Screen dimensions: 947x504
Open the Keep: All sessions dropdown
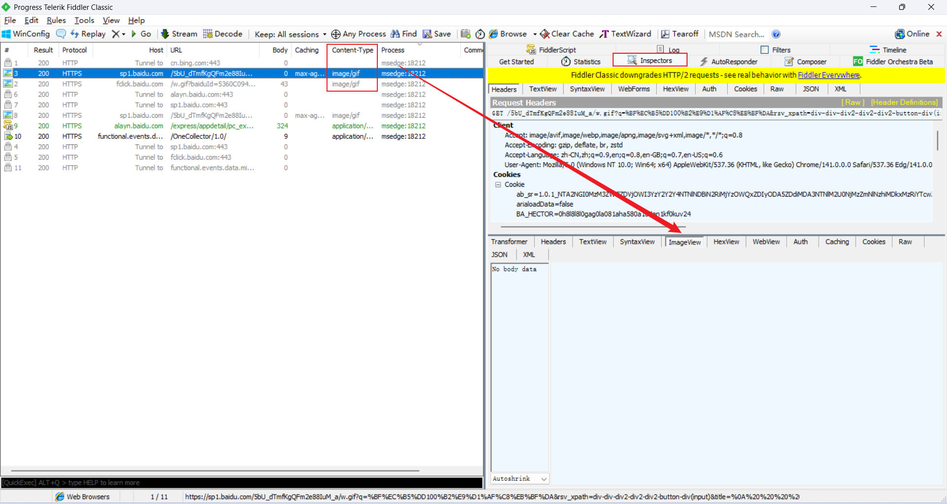coord(291,34)
